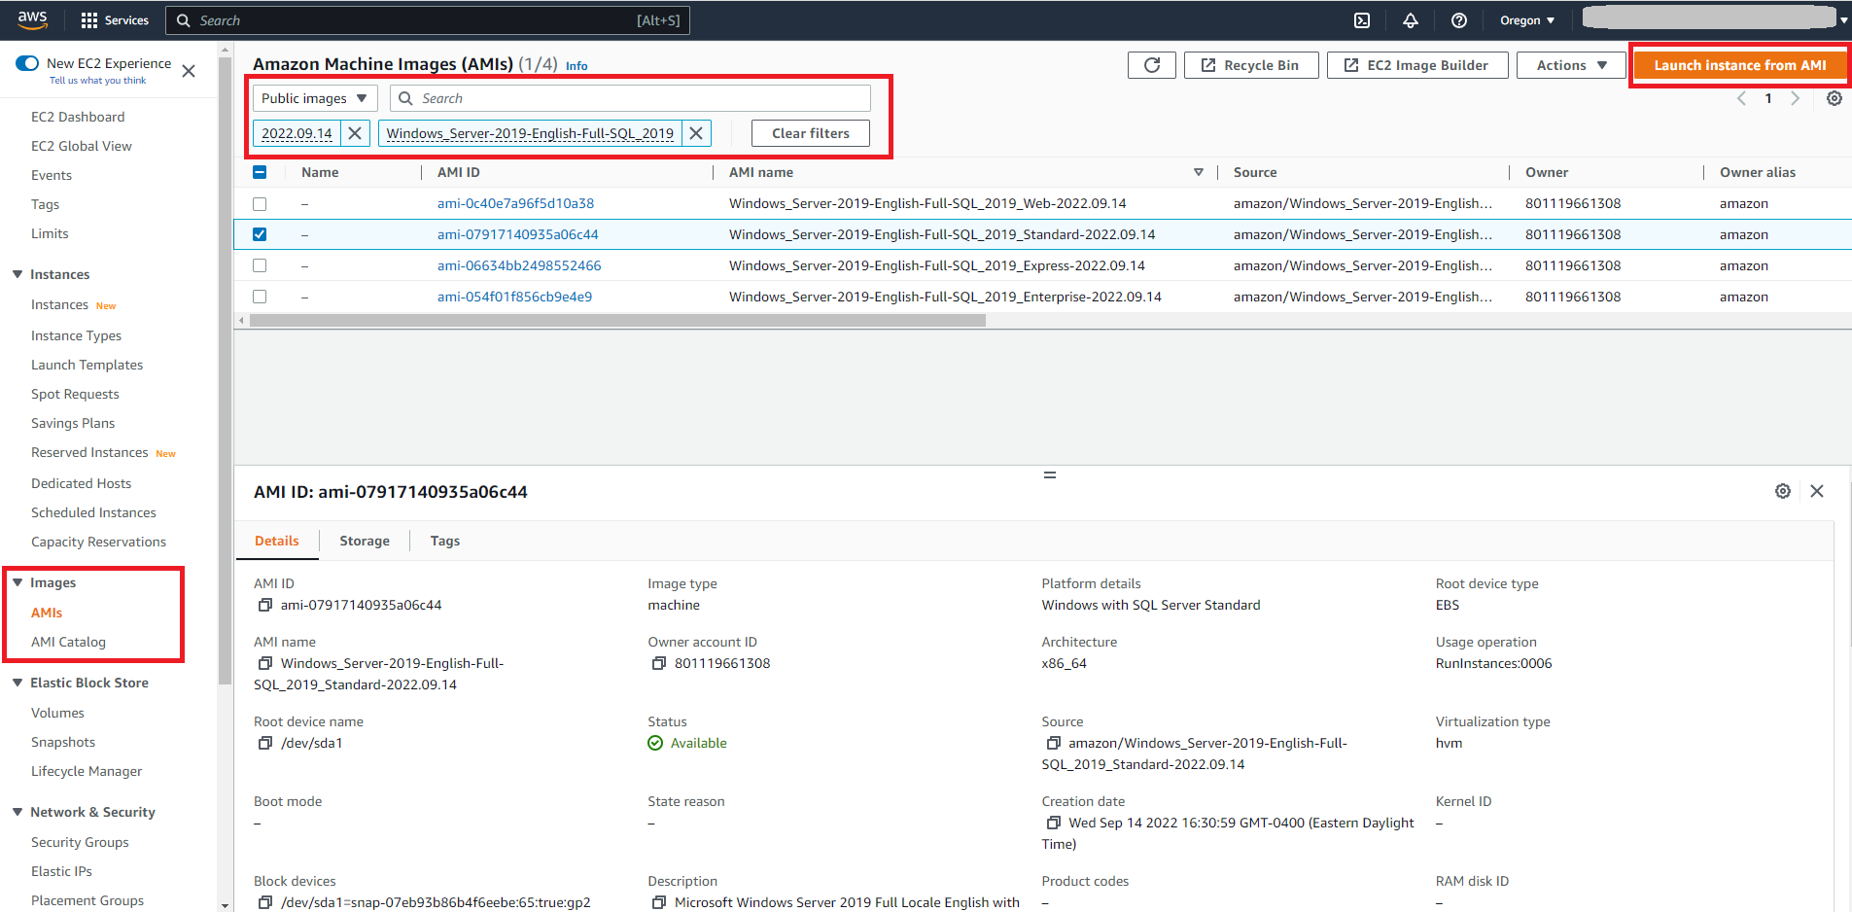1852x912 pixels.
Task: Copy the AMI ID ami-07917140935a06c44
Action: 264,605
